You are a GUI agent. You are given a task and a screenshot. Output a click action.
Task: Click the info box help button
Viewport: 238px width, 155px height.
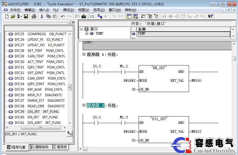[70, 133]
